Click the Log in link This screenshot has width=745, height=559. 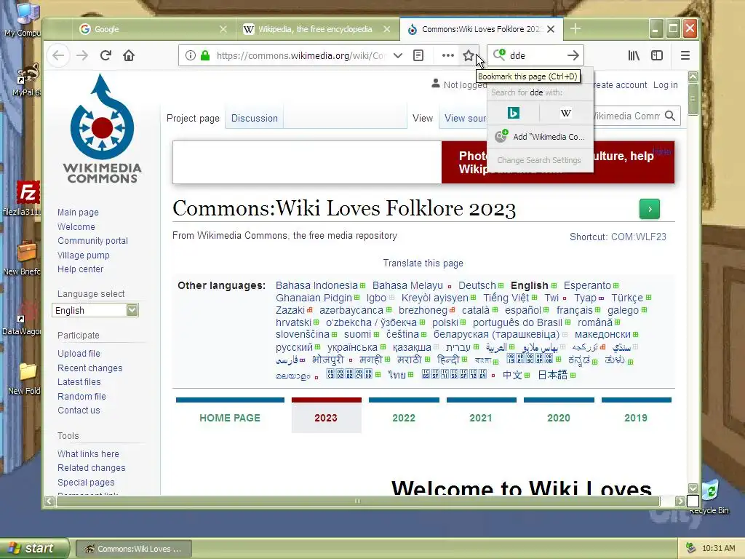coord(665,85)
